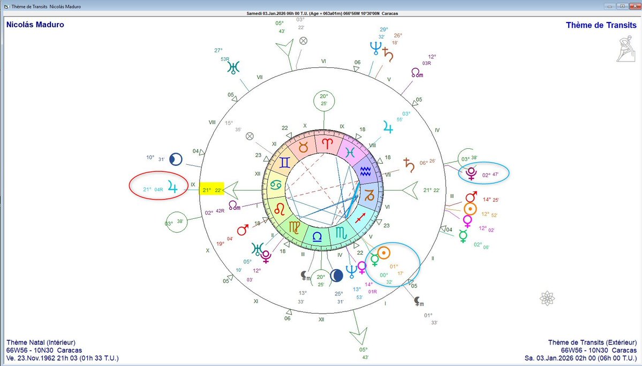Select the Gemini sign segment
The image size is (642, 366).
(285, 163)
